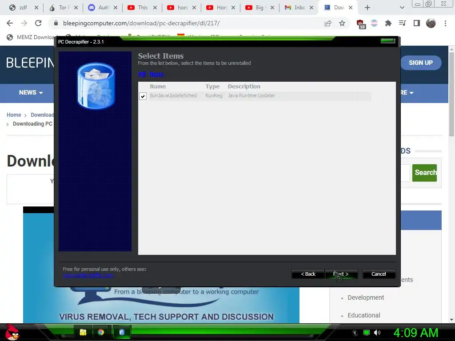Click the volume speaker tray icon

point(377,333)
